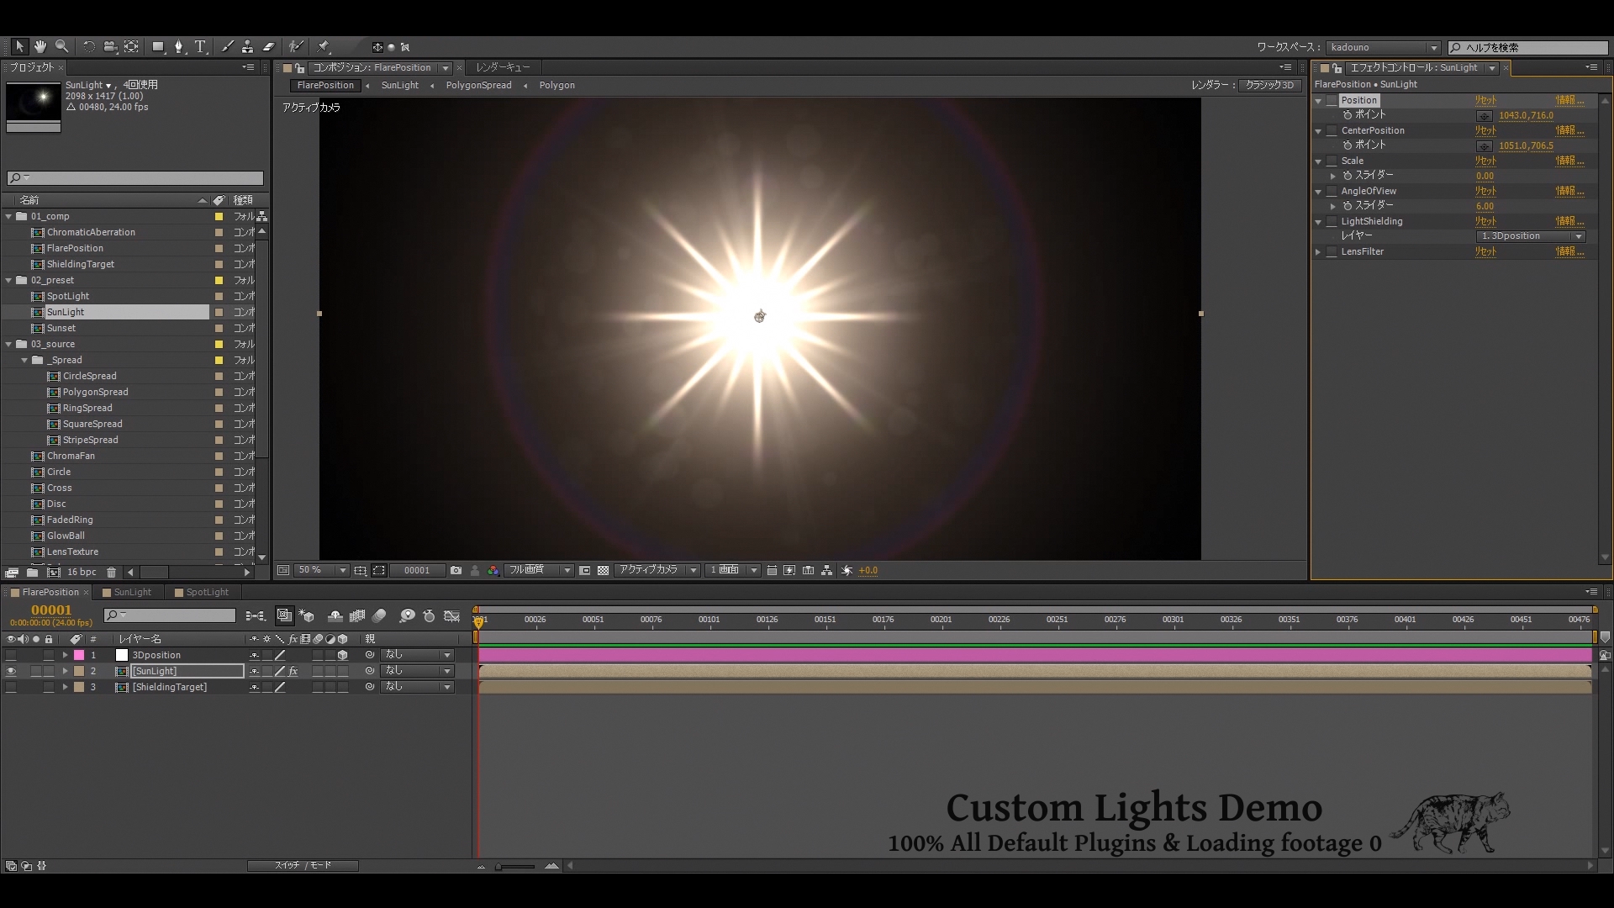Open resolution フル画質 dropdown

pyautogui.click(x=539, y=570)
